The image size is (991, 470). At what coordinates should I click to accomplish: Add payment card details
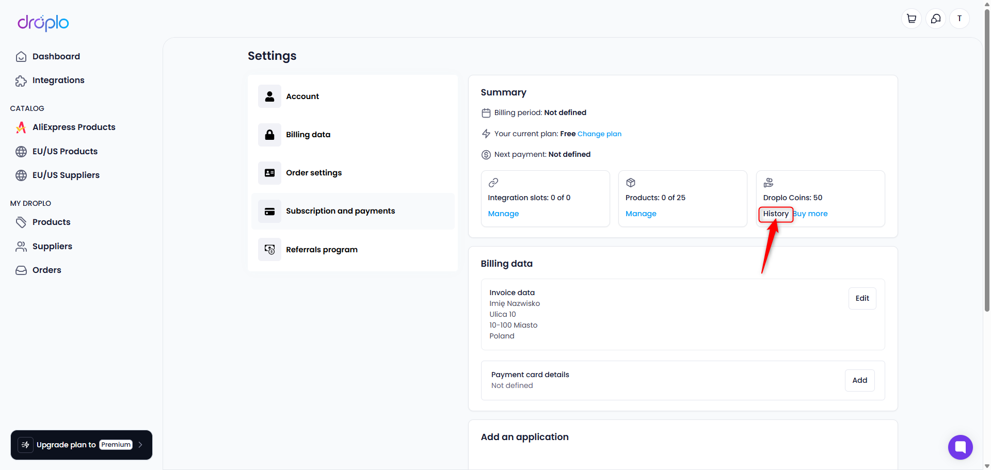(x=859, y=381)
